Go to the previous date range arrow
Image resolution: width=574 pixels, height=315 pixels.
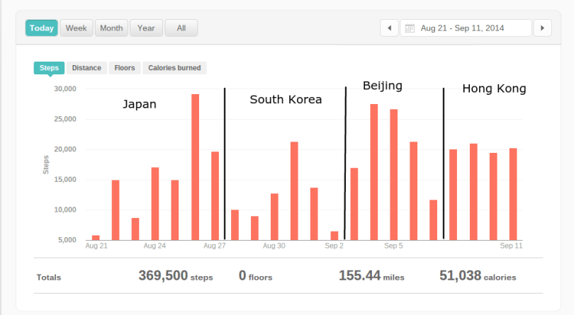tap(389, 28)
